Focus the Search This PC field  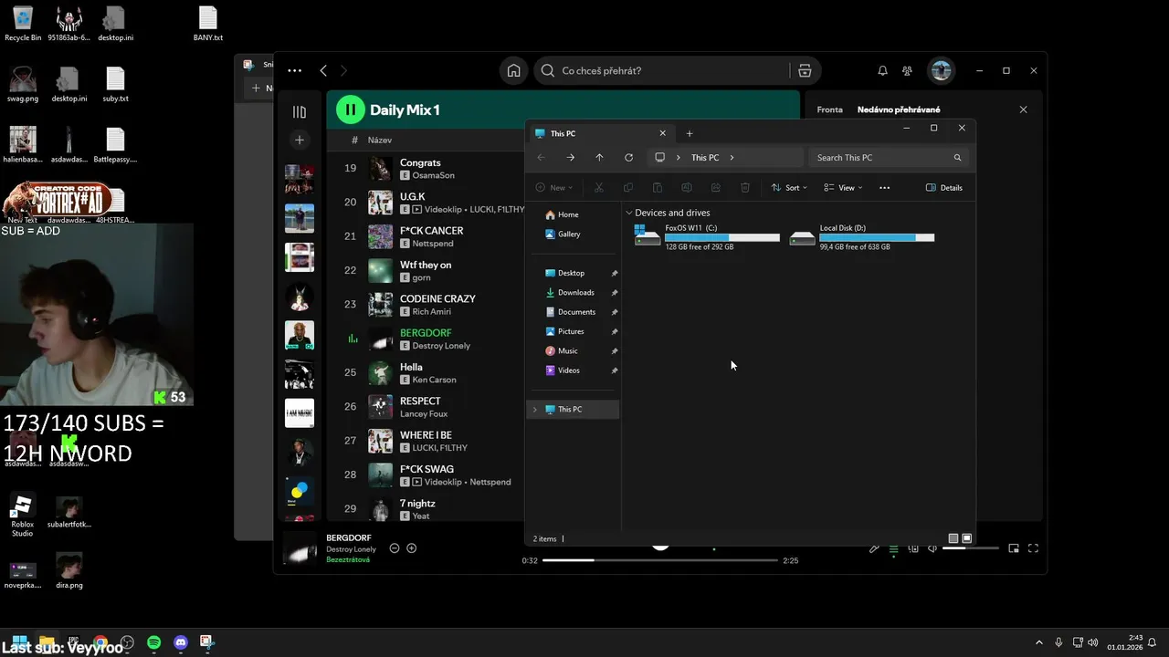pyautogui.click(x=888, y=158)
